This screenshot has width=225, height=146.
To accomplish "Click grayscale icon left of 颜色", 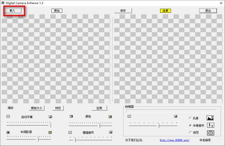I will point(71,116).
